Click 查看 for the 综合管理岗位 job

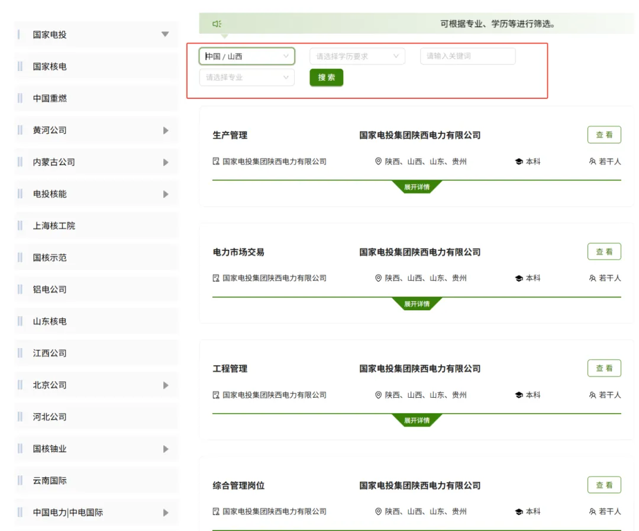click(x=604, y=485)
